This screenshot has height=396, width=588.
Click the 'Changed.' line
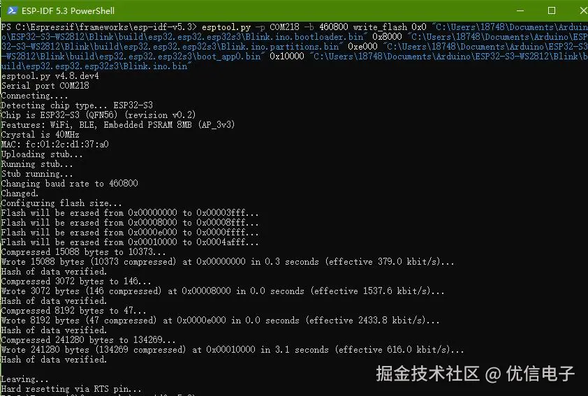click(x=20, y=193)
